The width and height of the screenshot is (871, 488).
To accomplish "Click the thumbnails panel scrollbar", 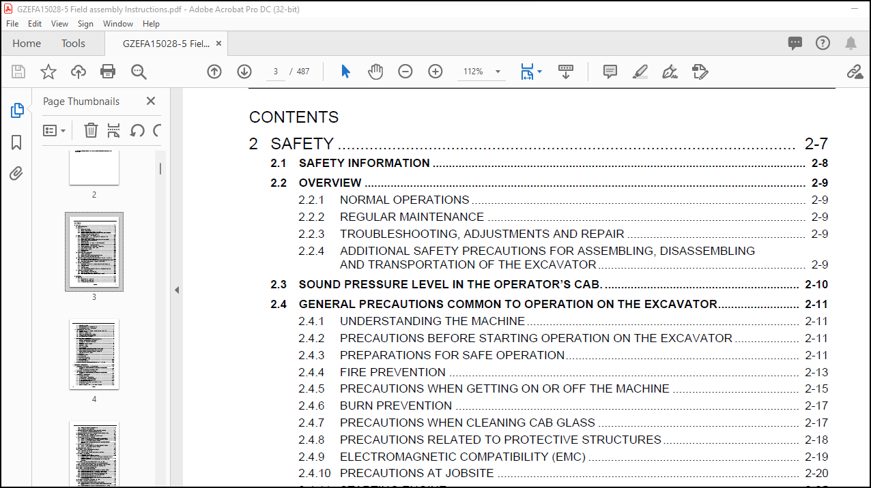I will [160, 168].
